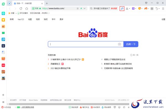Expand the game controller dropdown arrow
Screen dimensions: 166x109
tap(148, 9)
